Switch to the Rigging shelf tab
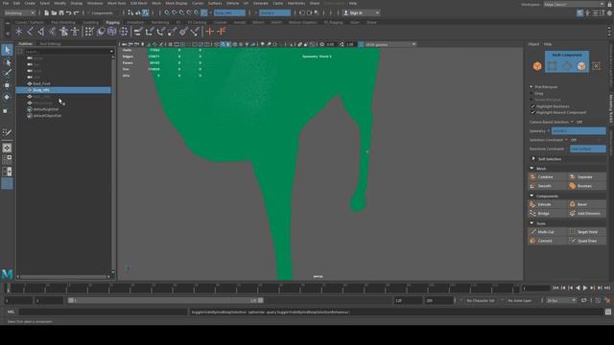614x345 pixels. coord(113,22)
